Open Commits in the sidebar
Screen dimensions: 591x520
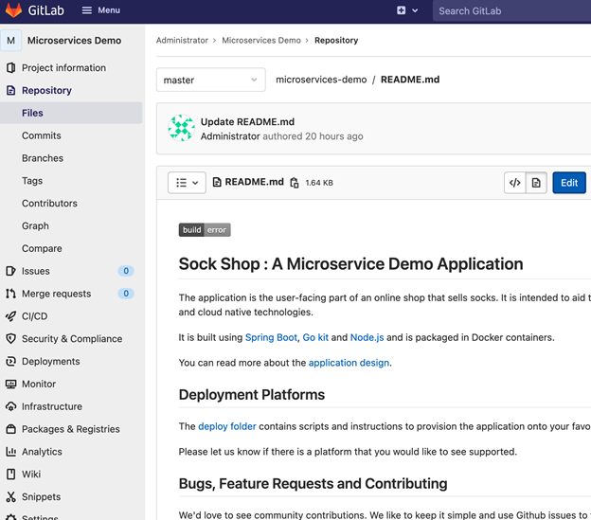point(42,135)
